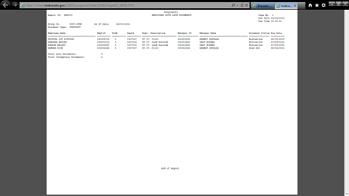The height and width of the screenshot is (196, 349).
Task: Click the Page No. line
Action: click(x=266, y=15)
